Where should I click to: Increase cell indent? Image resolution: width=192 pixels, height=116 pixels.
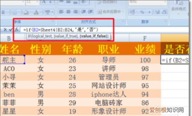[x=90, y=12]
